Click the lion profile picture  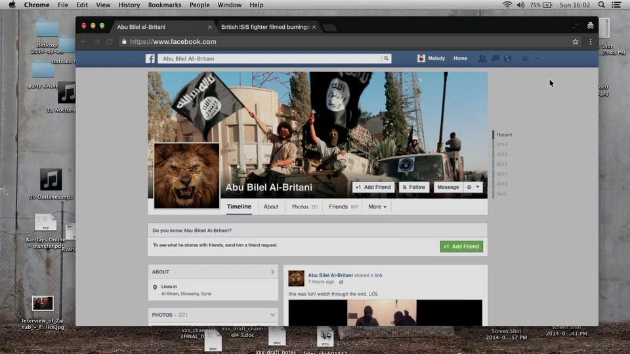pos(187,176)
